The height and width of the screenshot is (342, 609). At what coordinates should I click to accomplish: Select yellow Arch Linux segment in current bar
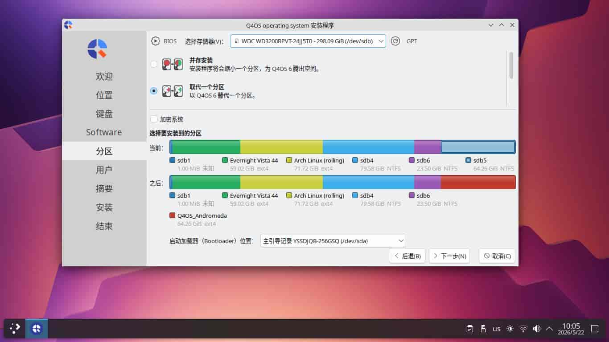[x=281, y=147]
